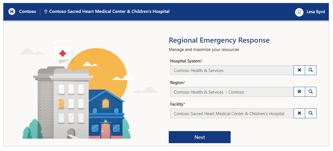Open the user avatar profile icon

(x=299, y=12)
